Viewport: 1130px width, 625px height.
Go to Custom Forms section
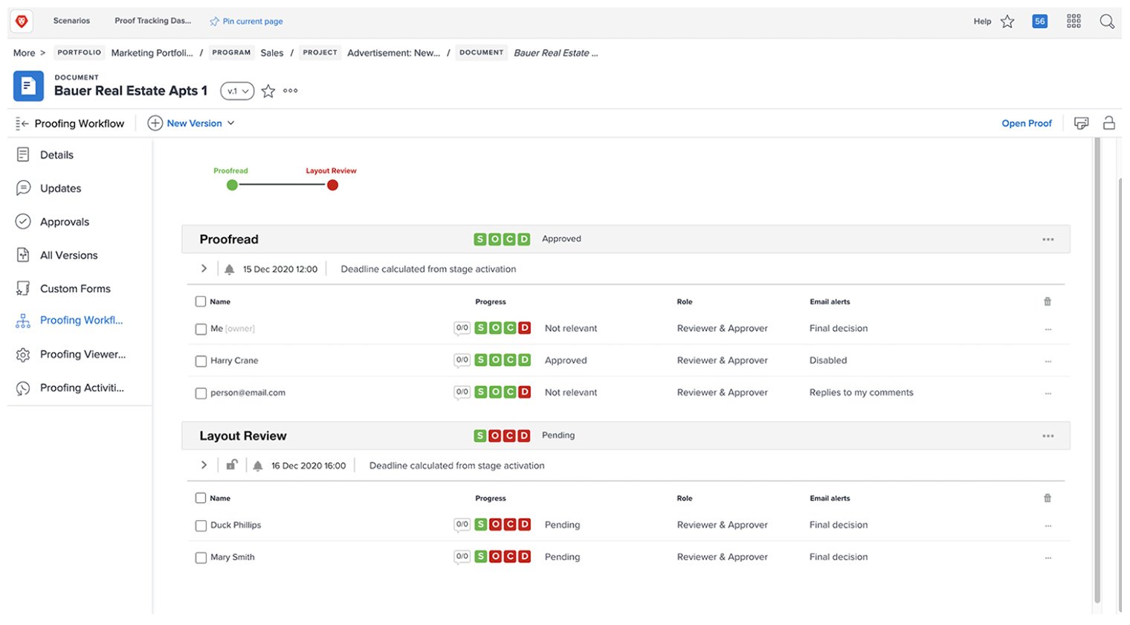pos(75,288)
